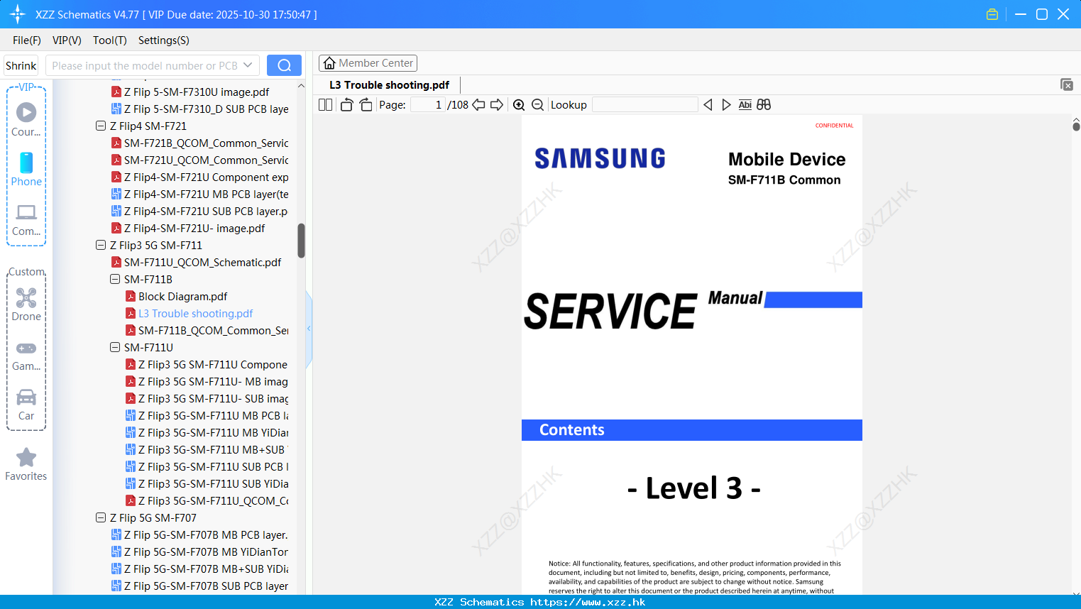1081x609 pixels.
Task: Open Z Flip3 5G-SM-F711U MB YiDian file
Action: click(213, 432)
